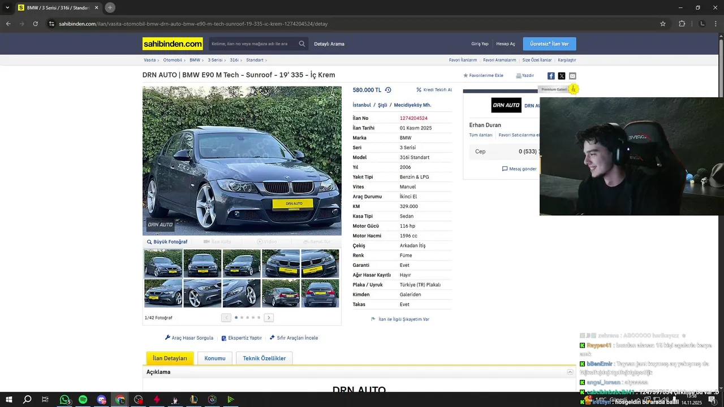
Task: Click the main BMW car photo
Action: 242,161
